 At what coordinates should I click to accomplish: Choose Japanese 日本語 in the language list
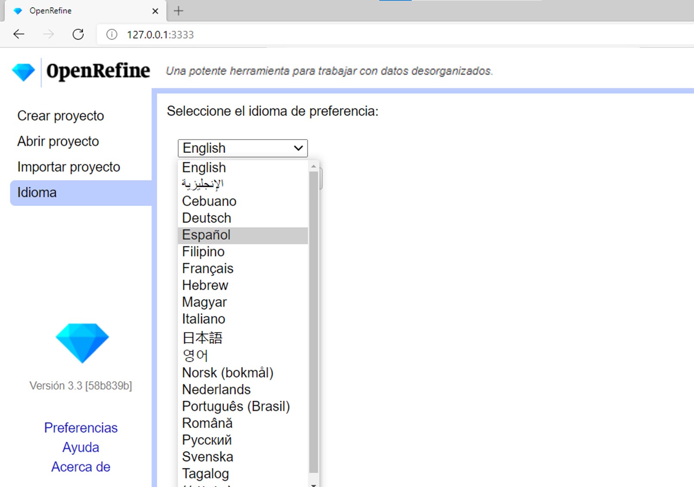pyautogui.click(x=243, y=338)
